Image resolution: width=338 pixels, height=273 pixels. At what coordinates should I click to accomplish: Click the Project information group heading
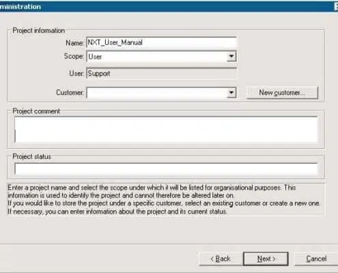(x=38, y=30)
